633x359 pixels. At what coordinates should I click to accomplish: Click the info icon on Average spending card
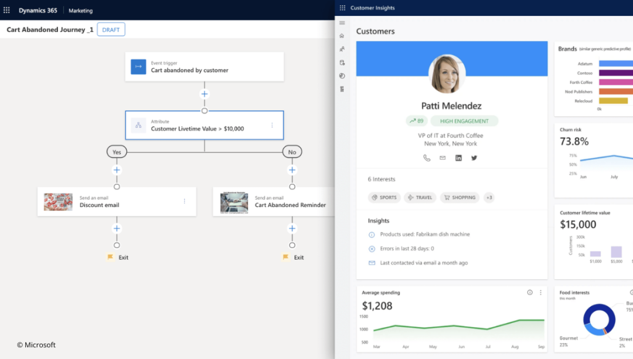click(530, 292)
